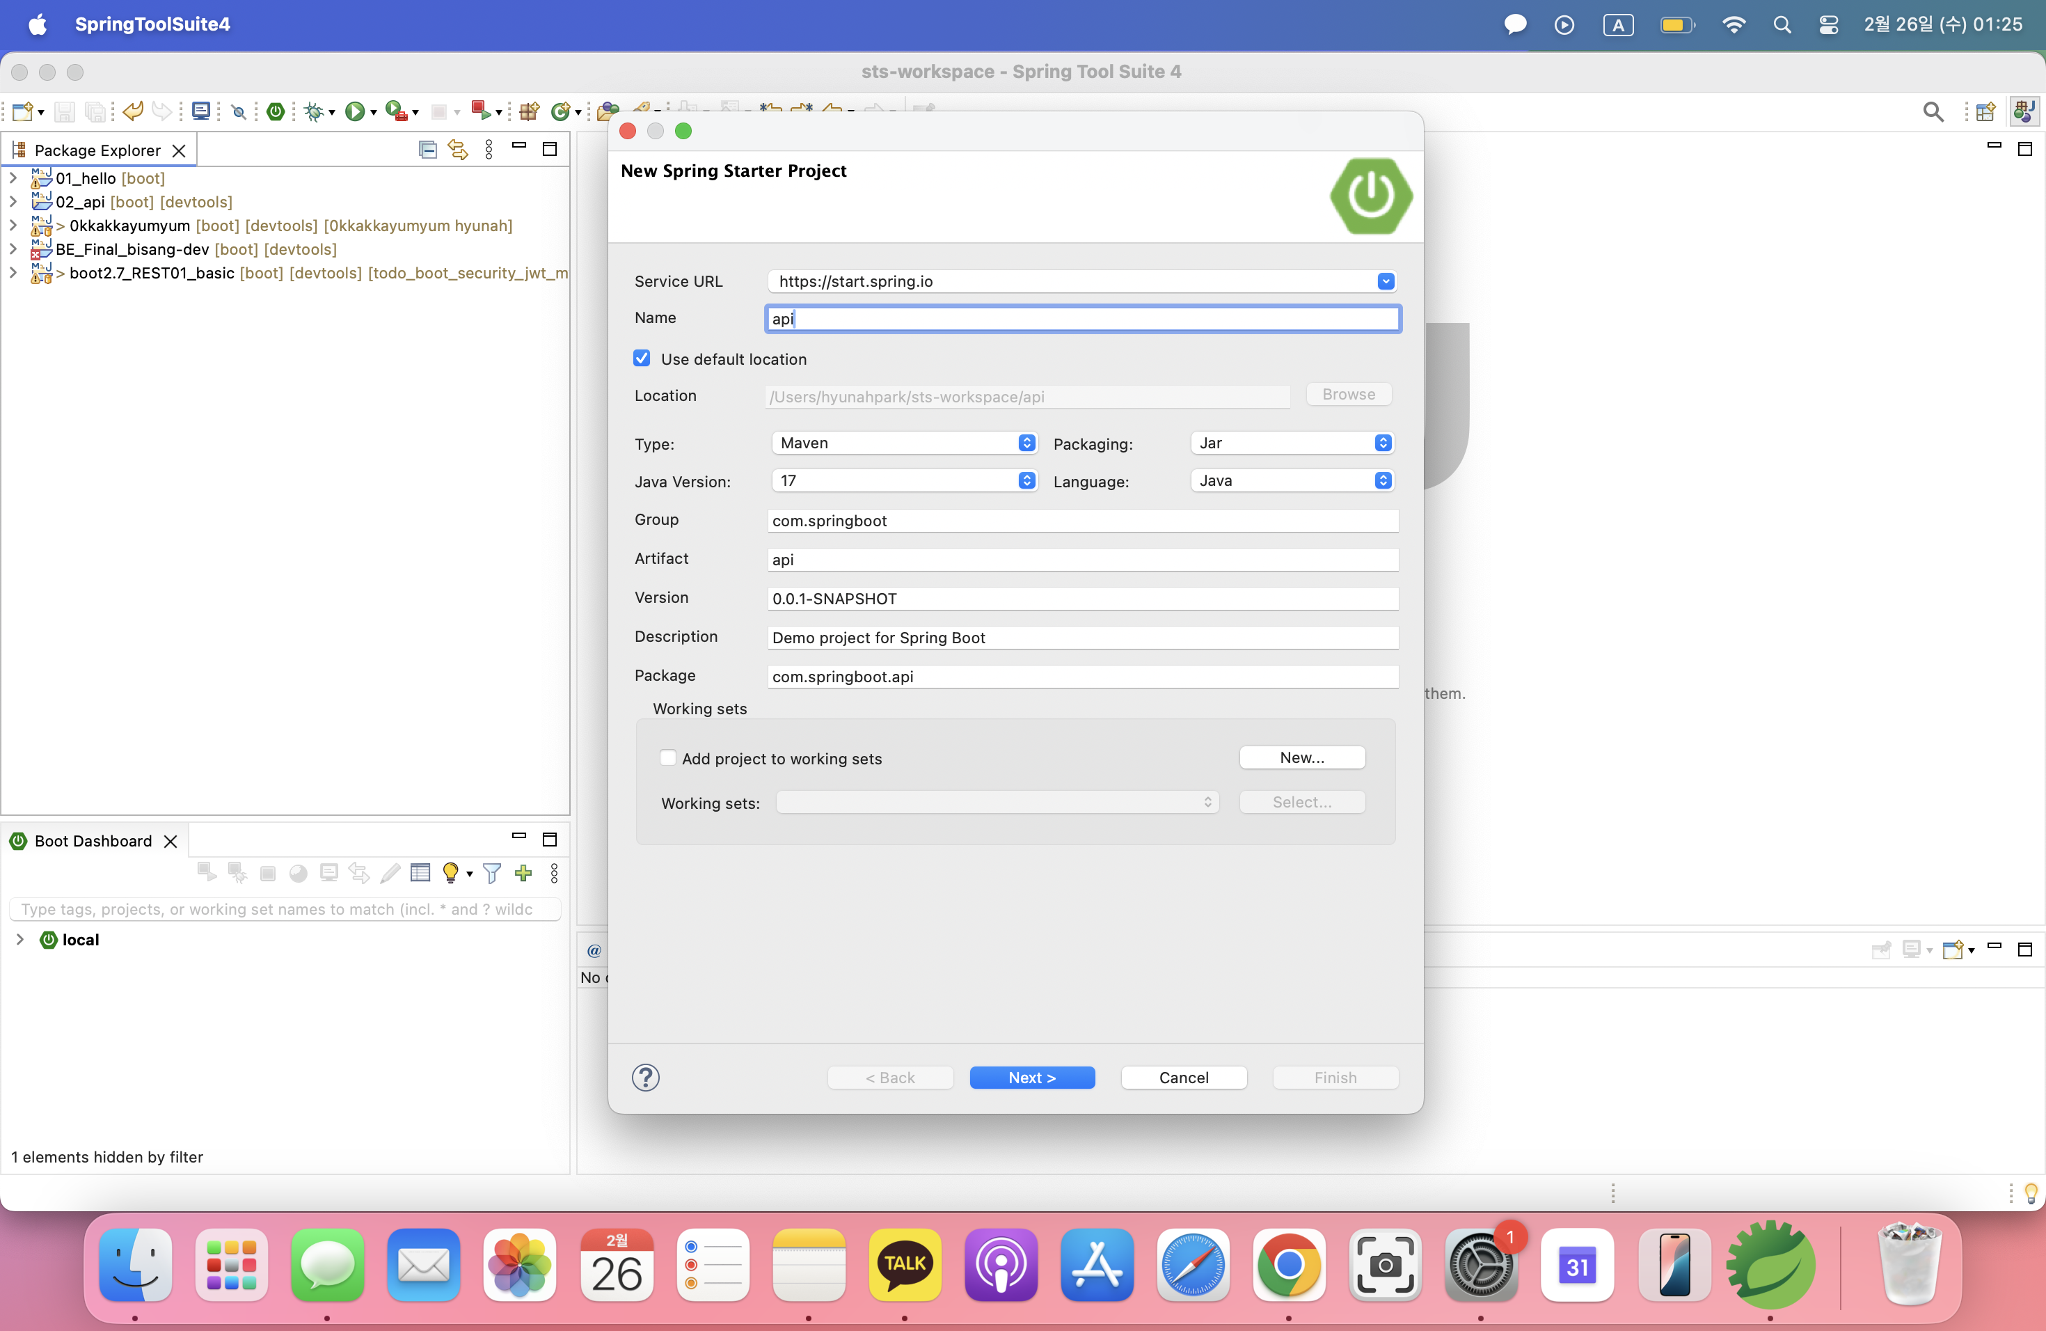Screen dimensions: 2046x1331
Task: Open KakaoTalk from the Dock
Action: pyautogui.click(x=905, y=1265)
